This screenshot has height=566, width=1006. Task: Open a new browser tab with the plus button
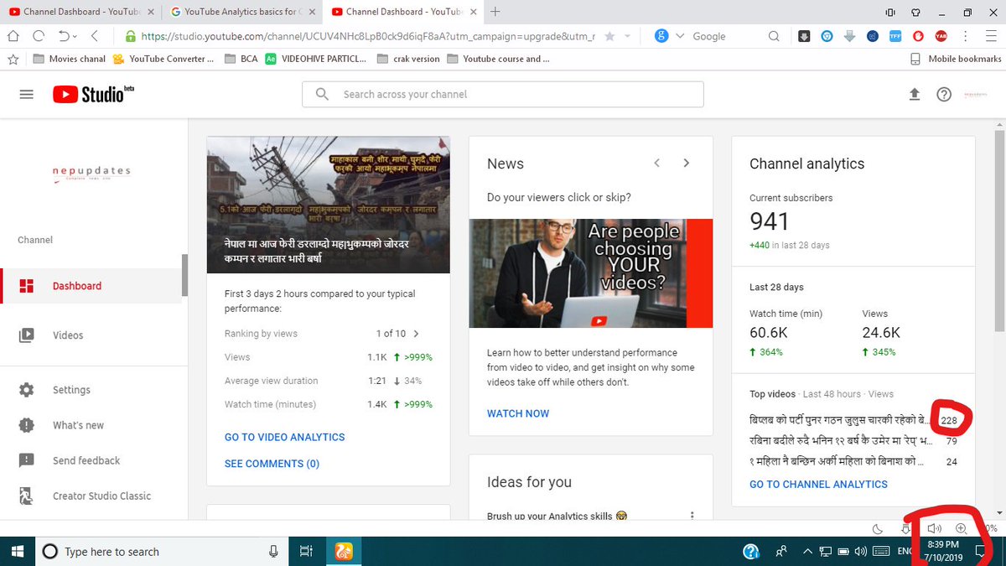click(x=495, y=12)
